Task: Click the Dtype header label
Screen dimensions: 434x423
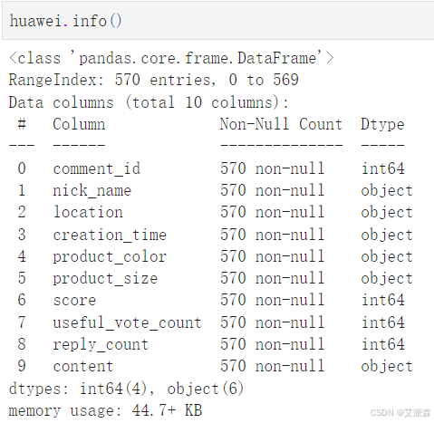Action: (x=382, y=124)
